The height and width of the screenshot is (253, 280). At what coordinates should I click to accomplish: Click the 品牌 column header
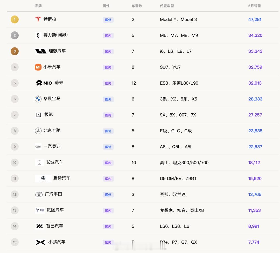pyautogui.click(x=38, y=6)
